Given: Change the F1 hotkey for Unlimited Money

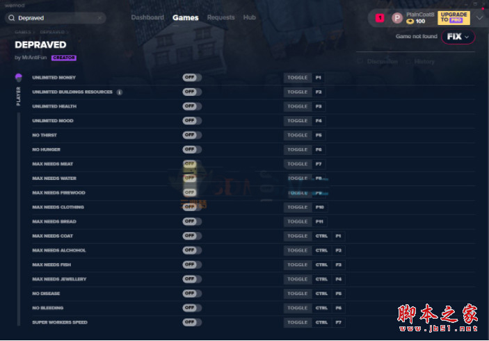Looking at the screenshot, I should point(318,78).
